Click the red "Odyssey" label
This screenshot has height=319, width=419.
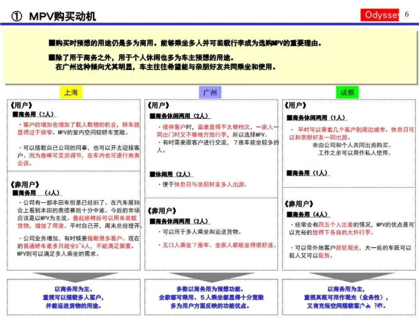379,15
